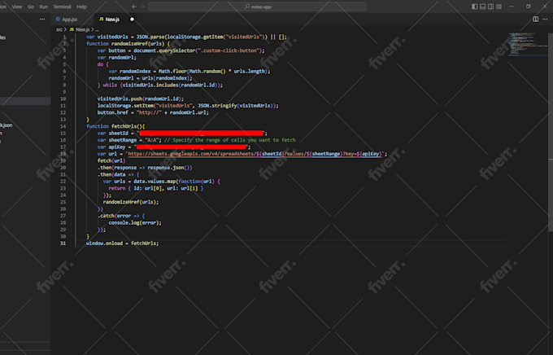Screen dimensions: 553x355
Task: Open editor More Actions ellipsis
Action: pos(545,19)
